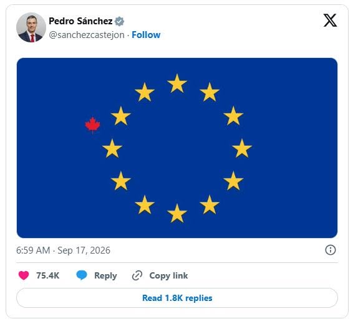The width and height of the screenshot is (353, 324).
Task: Click the 75.4K likes count
Action: [48, 275]
